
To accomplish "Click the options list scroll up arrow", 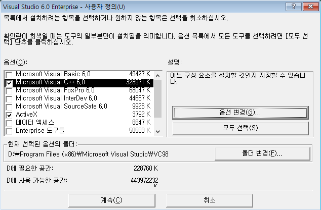I will click(x=157, y=76).
